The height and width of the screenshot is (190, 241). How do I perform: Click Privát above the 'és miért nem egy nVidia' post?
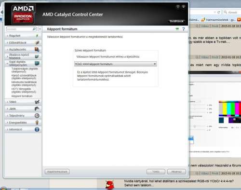click(x=215, y=57)
